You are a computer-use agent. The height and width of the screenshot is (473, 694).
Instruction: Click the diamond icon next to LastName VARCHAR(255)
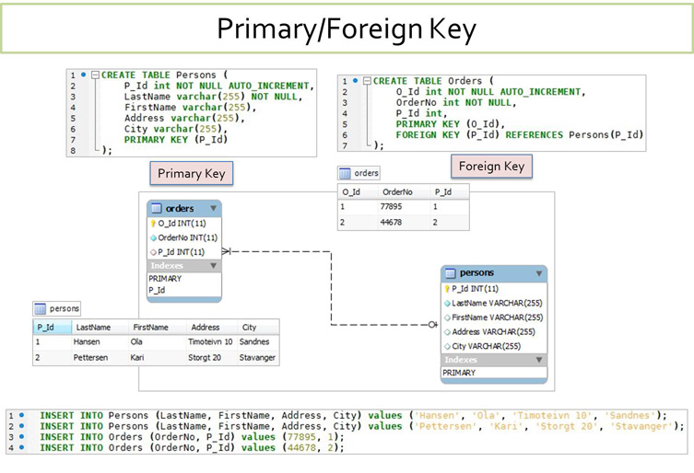click(447, 303)
